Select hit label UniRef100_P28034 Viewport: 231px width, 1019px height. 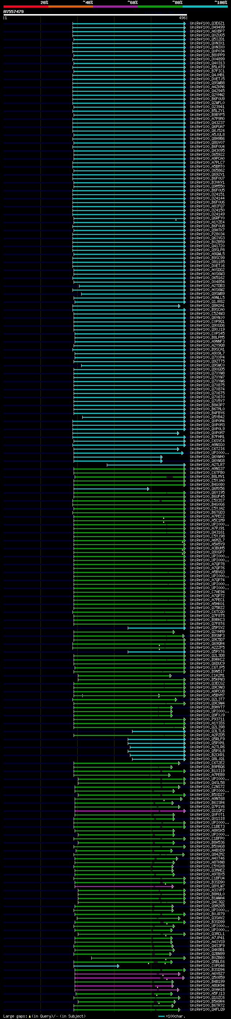[207, 234]
